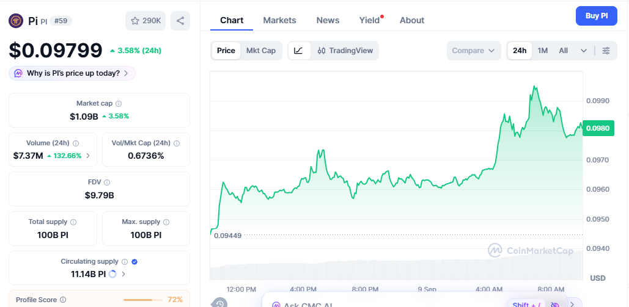Click the USD currency label on chart
Screen dimensions: 629x307
[598, 278]
